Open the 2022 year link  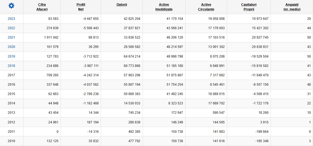tap(11, 28)
